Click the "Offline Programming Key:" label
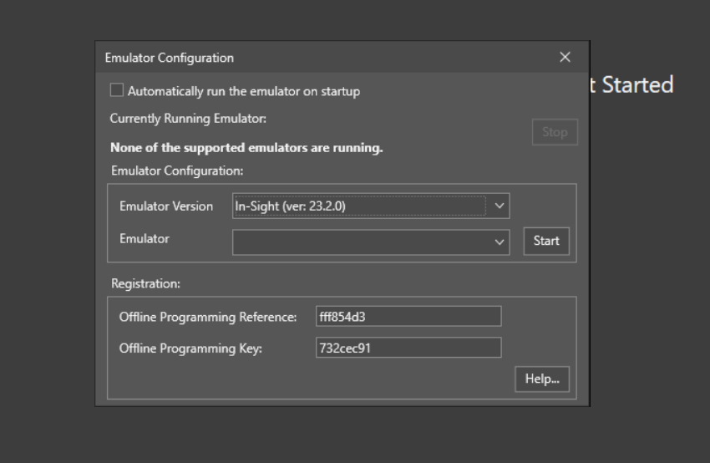The image size is (710, 463). point(190,349)
